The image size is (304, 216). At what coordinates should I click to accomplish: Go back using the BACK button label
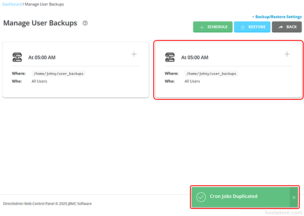click(x=291, y=27)
